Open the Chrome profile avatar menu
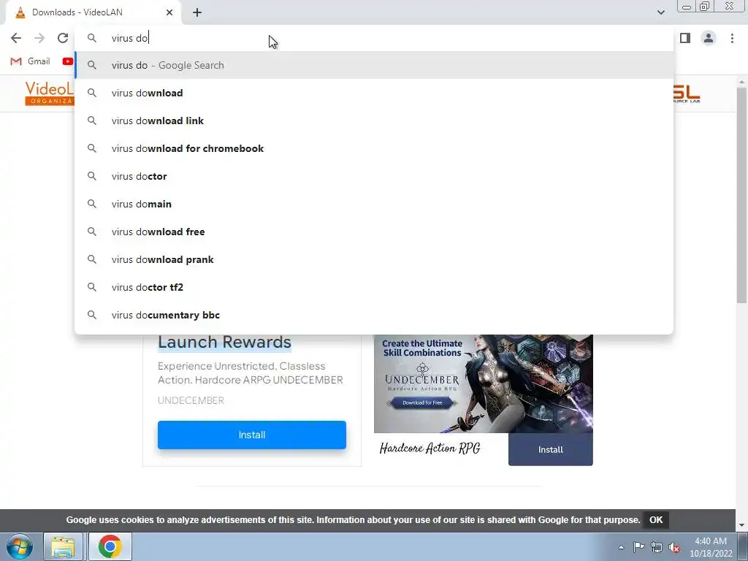Viewport: 748px width, 561px height. coord(709,38)
